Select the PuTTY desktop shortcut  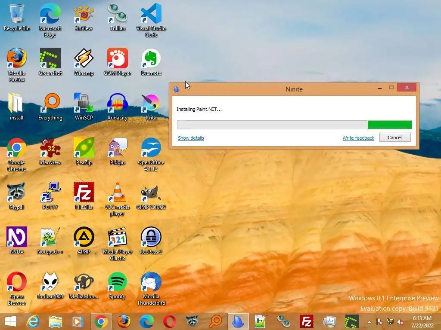click(50, 196)
